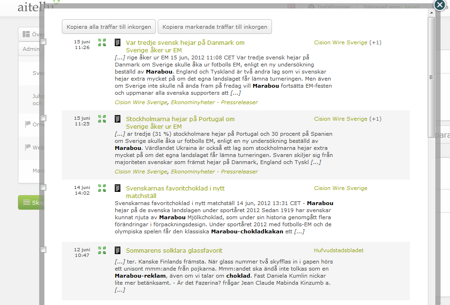Click 'Ekonominyheter - Pressreleaser' under Portugal article
This screenshot has height=305, width=450.
point(214,172)
